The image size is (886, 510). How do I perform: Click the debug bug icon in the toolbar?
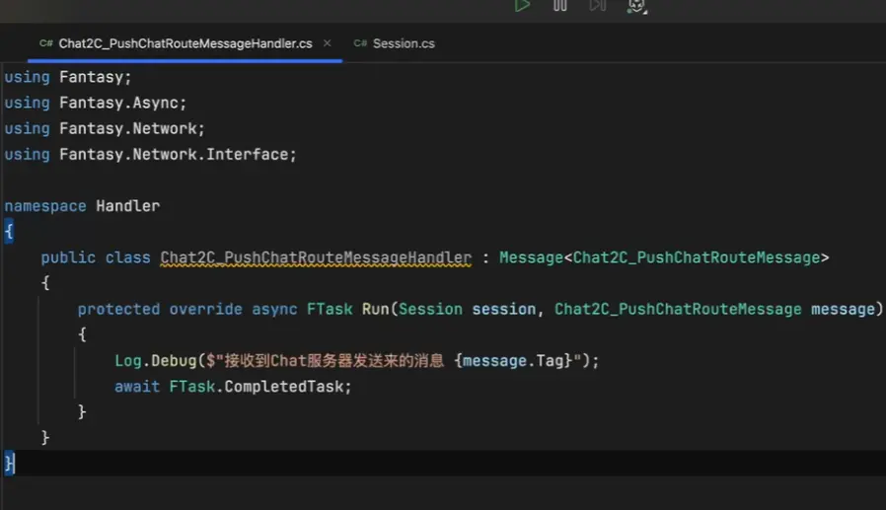636,6
